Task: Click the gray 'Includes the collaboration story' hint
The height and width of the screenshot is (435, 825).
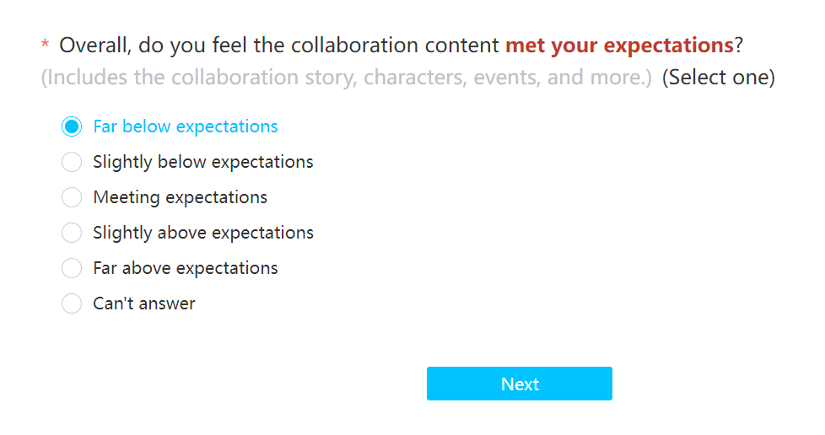Action: point(346,78)
